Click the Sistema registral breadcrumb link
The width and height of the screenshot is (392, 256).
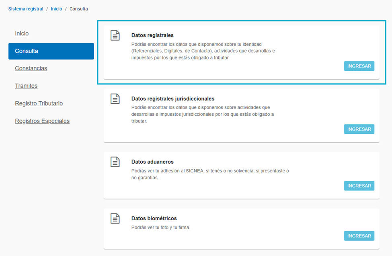coord(26,9)
